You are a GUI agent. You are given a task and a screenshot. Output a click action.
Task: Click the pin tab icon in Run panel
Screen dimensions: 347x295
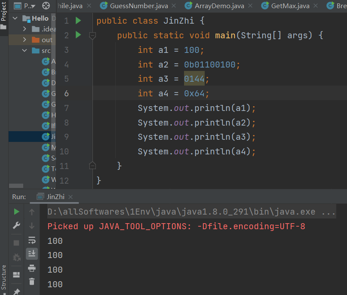(16, 292)
